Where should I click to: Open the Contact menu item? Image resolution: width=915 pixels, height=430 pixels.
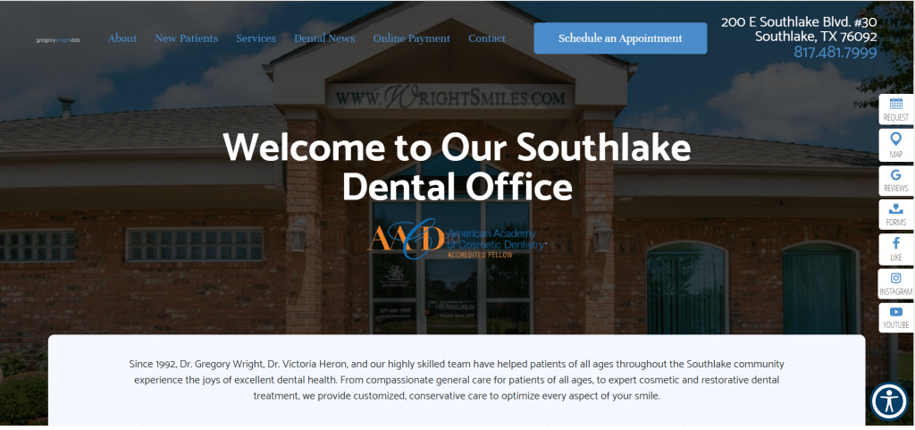tap(487, 38)
